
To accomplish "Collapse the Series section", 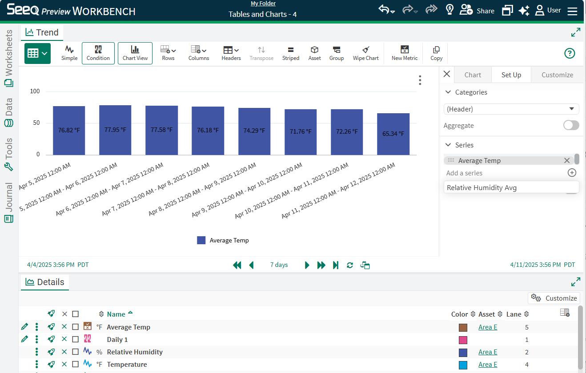I will tap(448, 145).
